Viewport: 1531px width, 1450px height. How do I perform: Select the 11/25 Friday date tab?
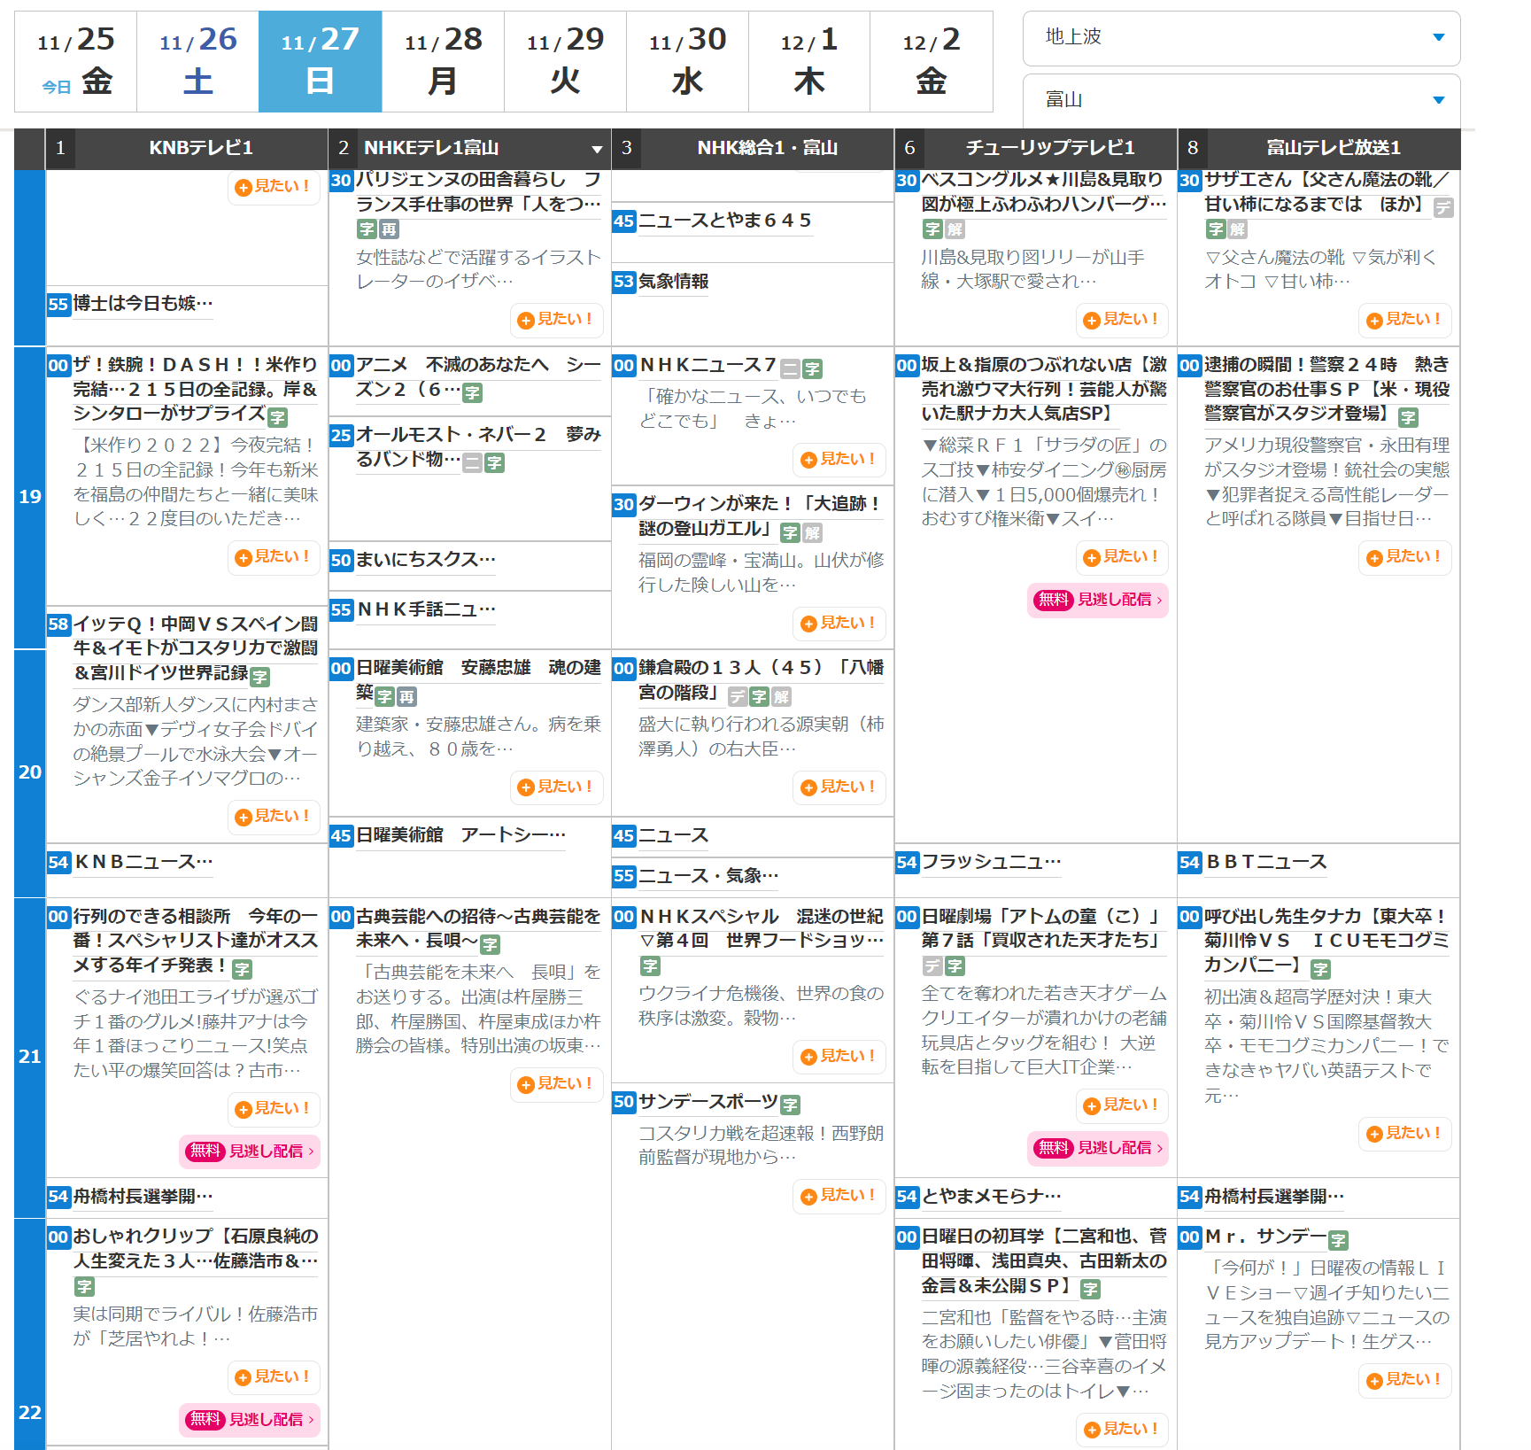(x=76, y=61)
